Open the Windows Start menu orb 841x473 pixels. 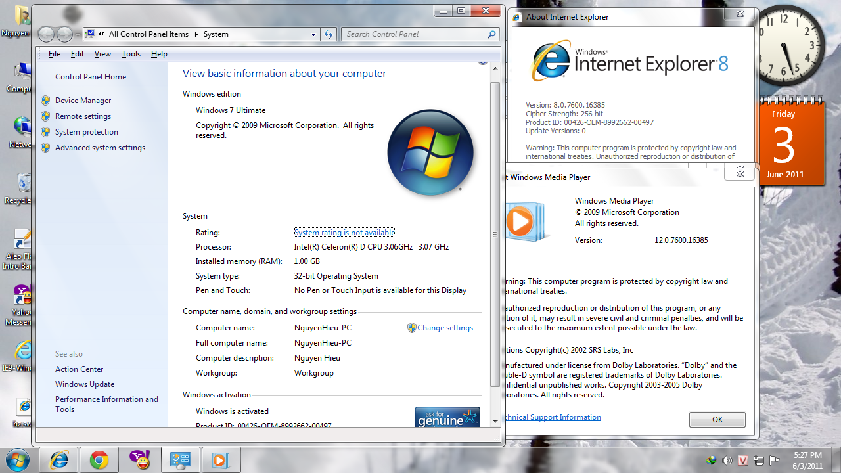18,460
